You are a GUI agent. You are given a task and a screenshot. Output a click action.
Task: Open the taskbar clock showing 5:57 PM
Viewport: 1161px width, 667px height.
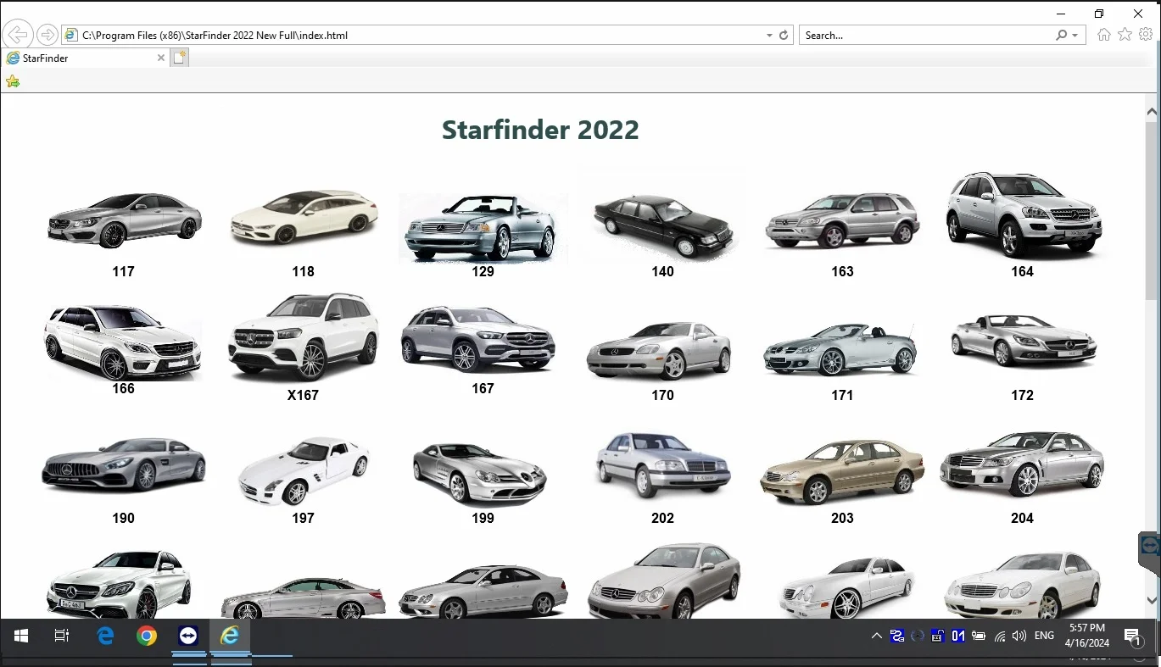1087,636
